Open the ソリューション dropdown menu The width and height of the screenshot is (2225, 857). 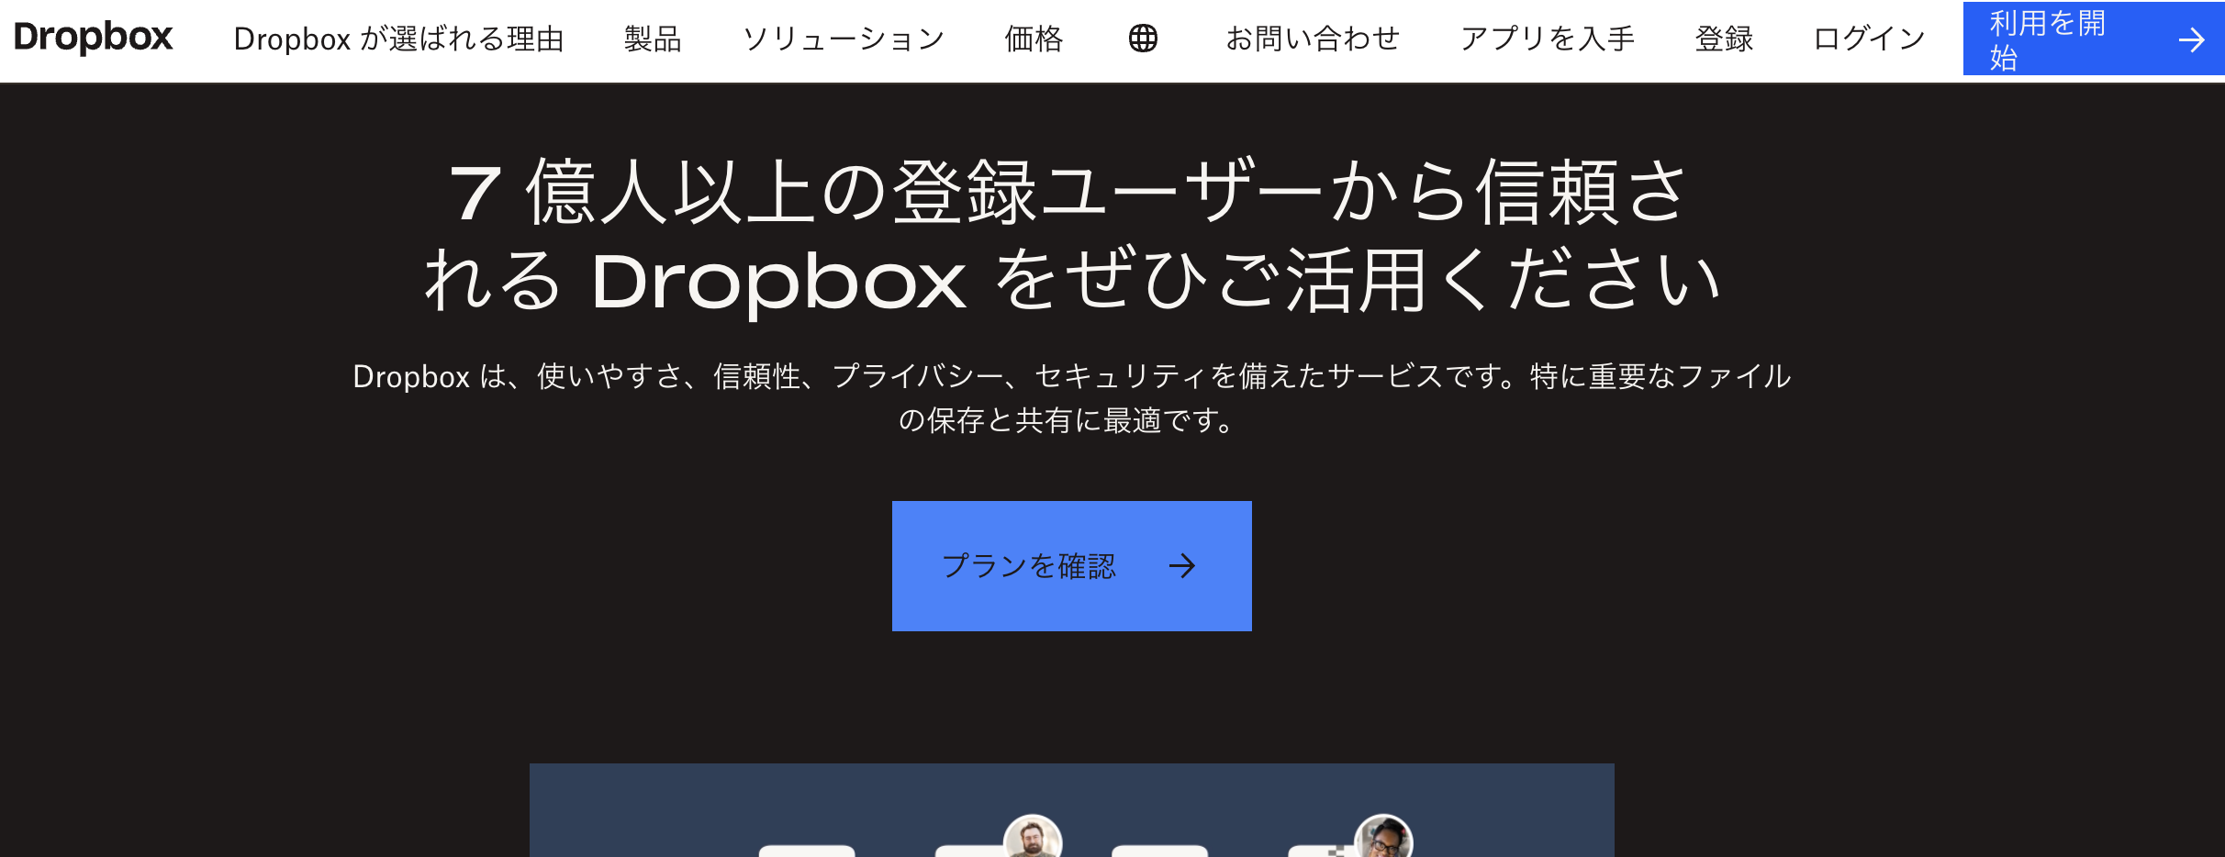(845, 39)
